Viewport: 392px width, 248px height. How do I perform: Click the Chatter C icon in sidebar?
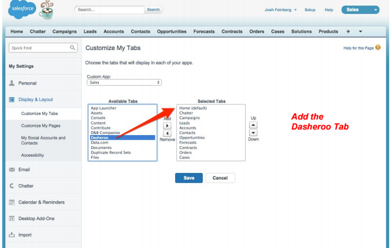click(x=12, y=186)
